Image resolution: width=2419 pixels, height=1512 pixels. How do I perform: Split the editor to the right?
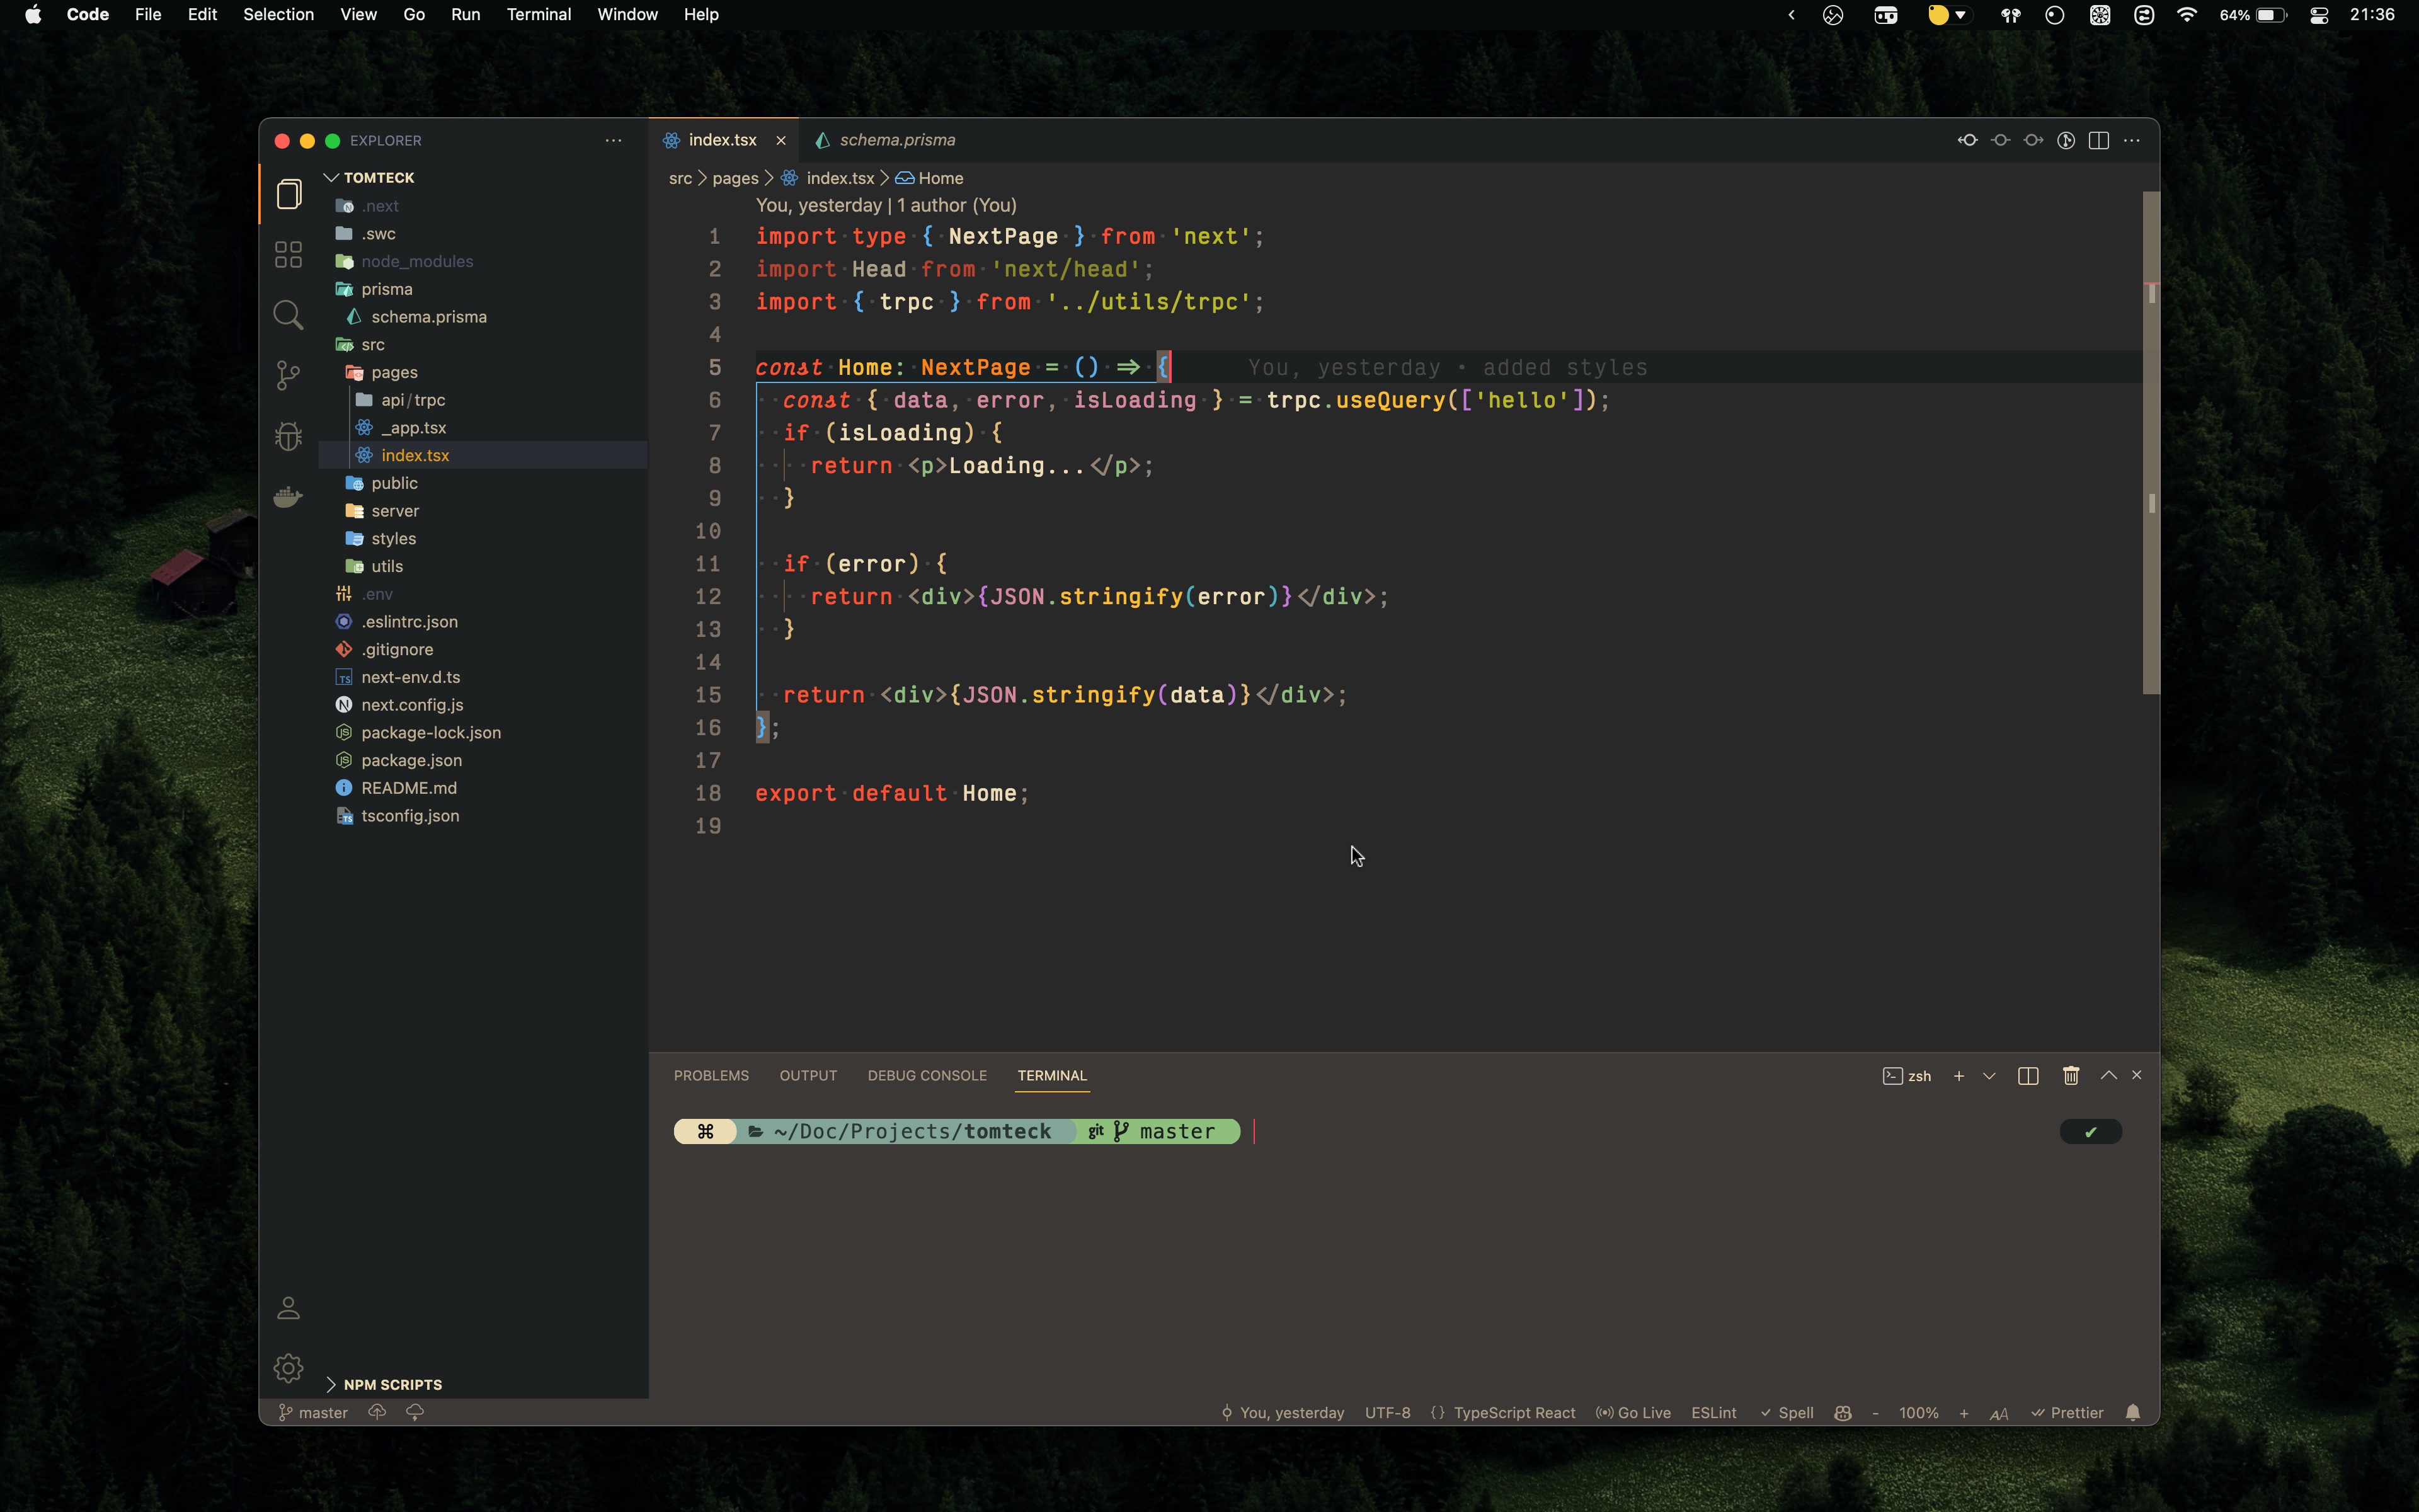pyautogui.click(x=2098, y=140)
